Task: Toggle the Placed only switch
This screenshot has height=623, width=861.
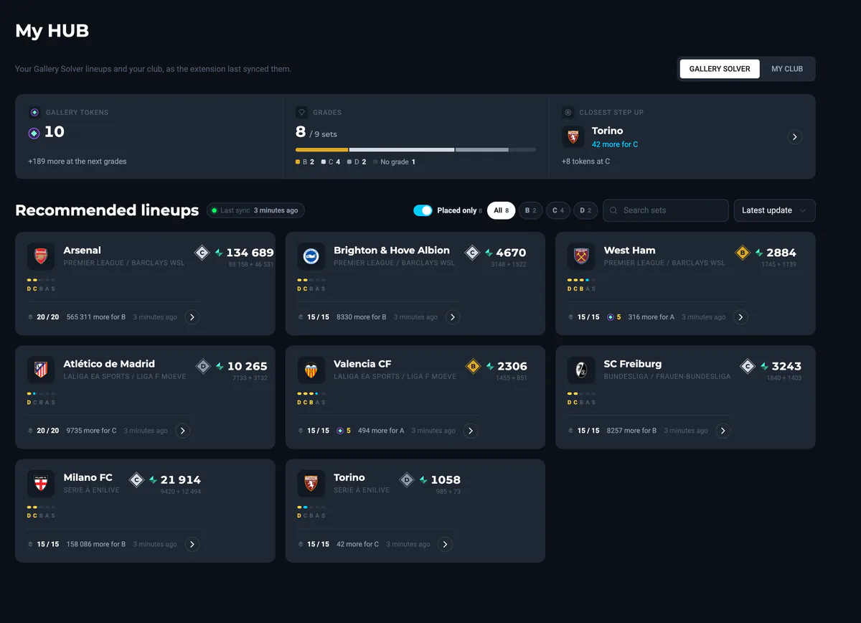Action: (x=423, y=210)
